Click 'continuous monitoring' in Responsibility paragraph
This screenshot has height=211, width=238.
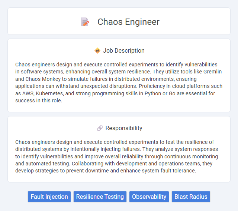tap(191, 156)
